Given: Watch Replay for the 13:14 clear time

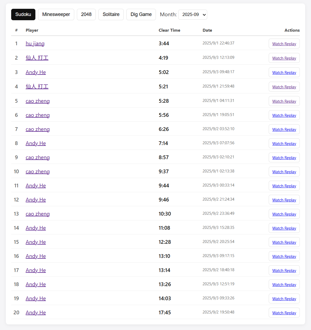Looking at the screenshot, I should coord(284,270).
